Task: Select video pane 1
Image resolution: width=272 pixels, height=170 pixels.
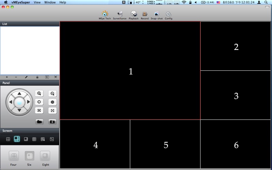Action: 130,71
